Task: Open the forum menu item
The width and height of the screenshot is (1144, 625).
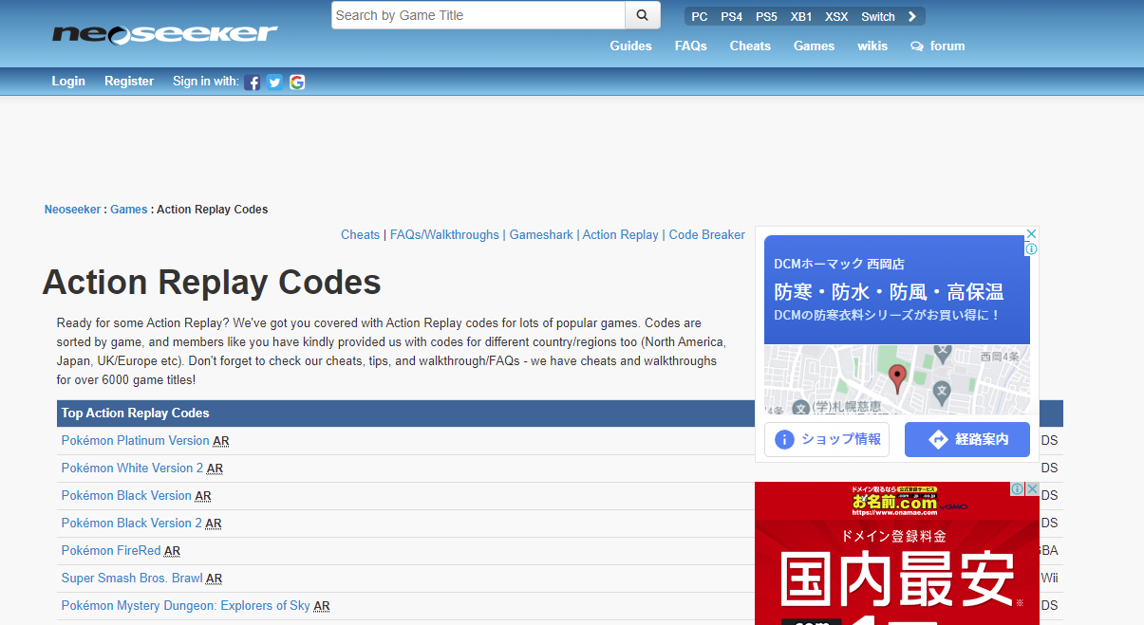Action: (937, 46)
